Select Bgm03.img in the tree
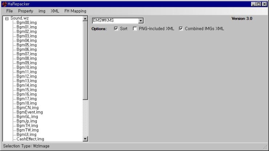 (27, 36)
